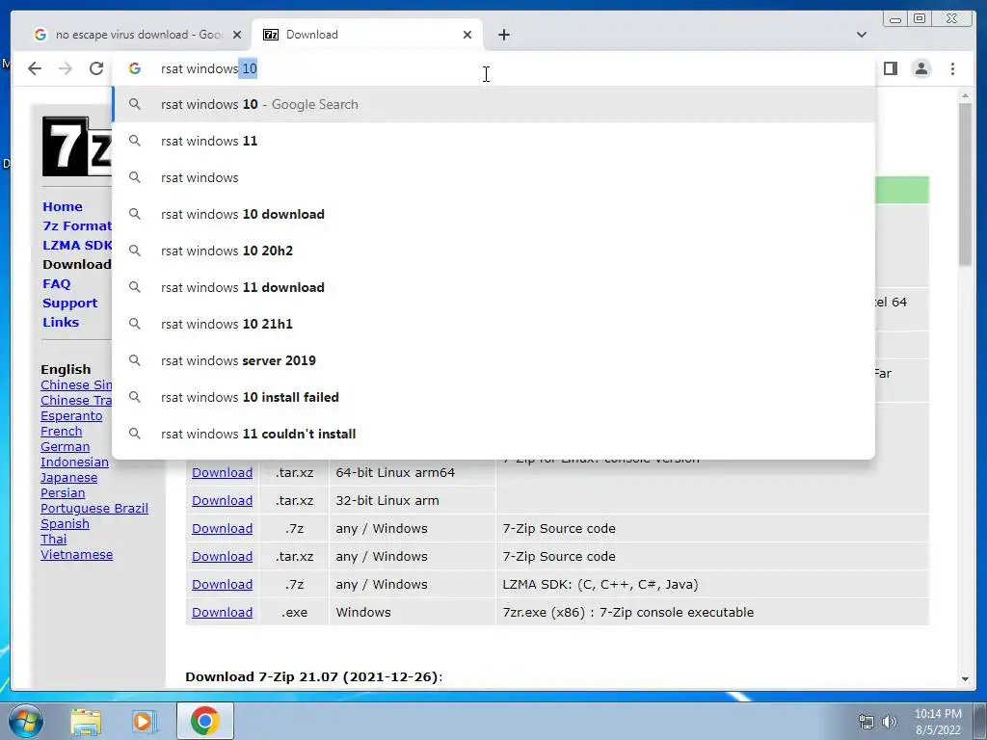The width and height of the screenshot is (987, 740).
Task: Download the 7-Zip Source code .7z
Action: [223, 529]
